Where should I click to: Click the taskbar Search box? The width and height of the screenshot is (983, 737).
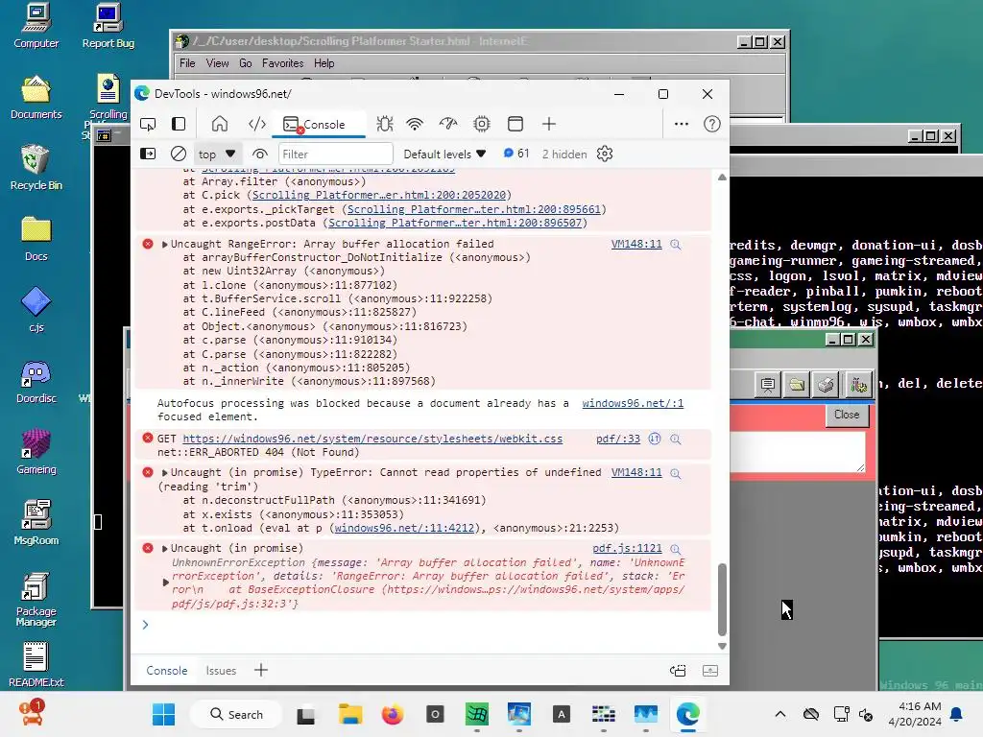236,714
